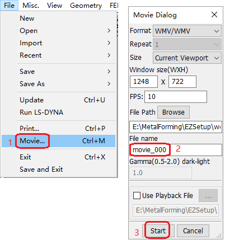Click the window width field showing 1248
Screen dimensions: 225x240
point(144,82)
